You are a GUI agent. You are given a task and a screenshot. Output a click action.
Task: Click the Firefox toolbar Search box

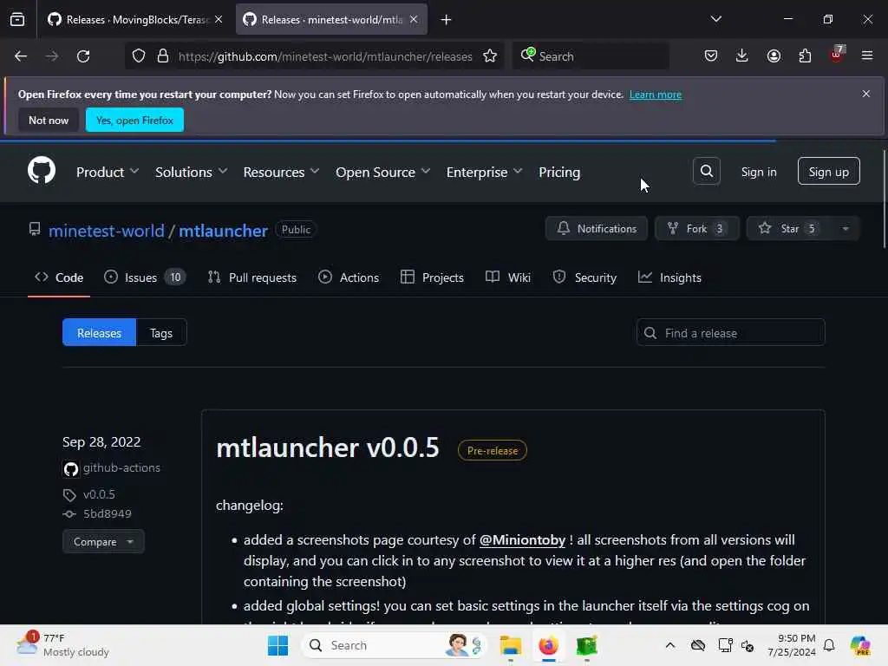click(591, 56)
